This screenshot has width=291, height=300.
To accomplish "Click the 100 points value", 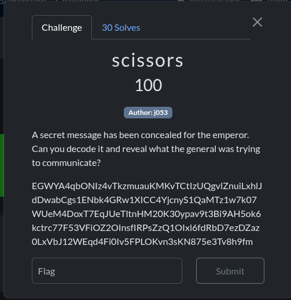I will click(148, 85).
